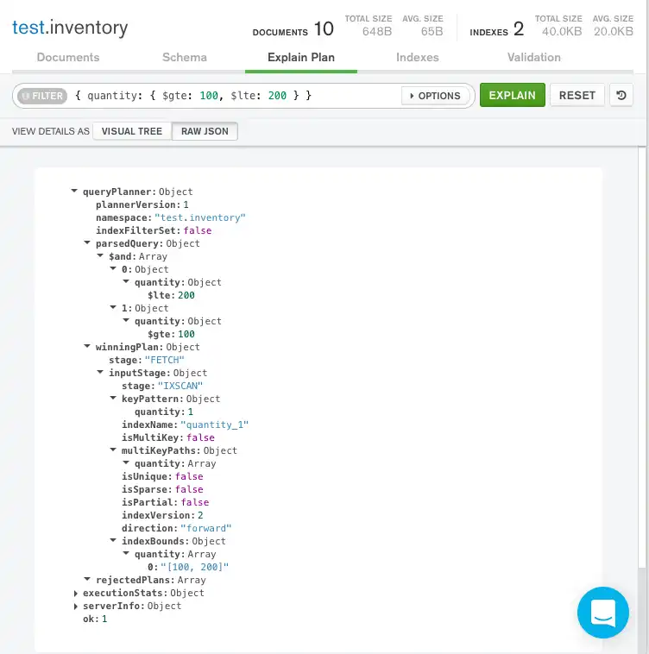Expand the serverInfo object
The image size is (649, 654).
point(74,606)
